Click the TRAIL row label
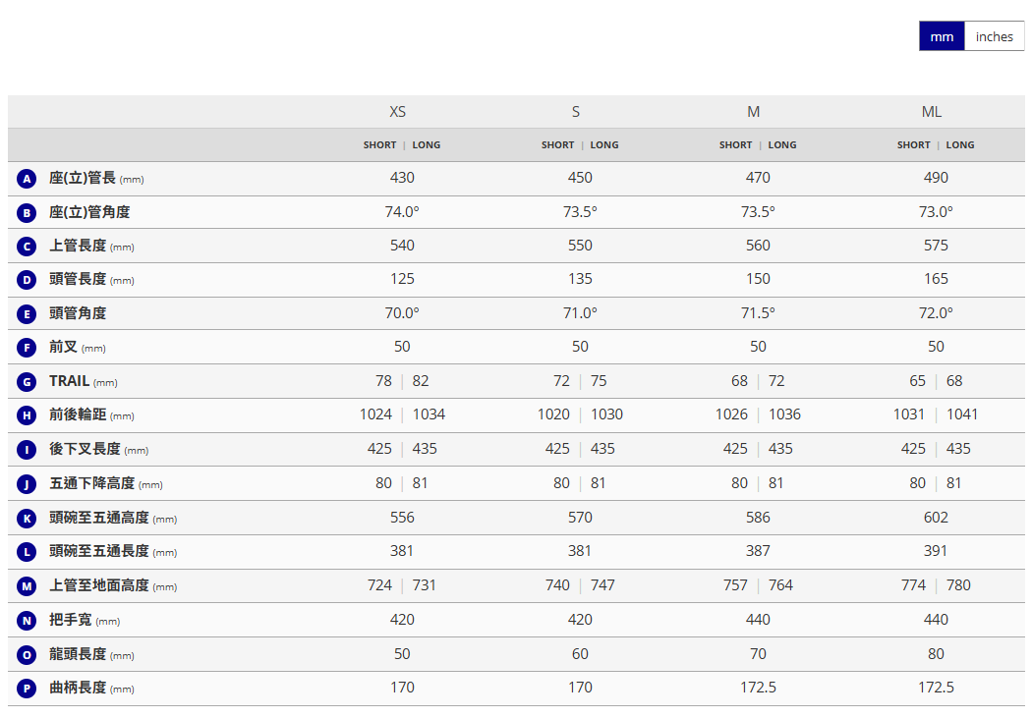Image resolution: width=1032 pixels, height=718 pixels. pyautogui.click(x=70, y=381)
